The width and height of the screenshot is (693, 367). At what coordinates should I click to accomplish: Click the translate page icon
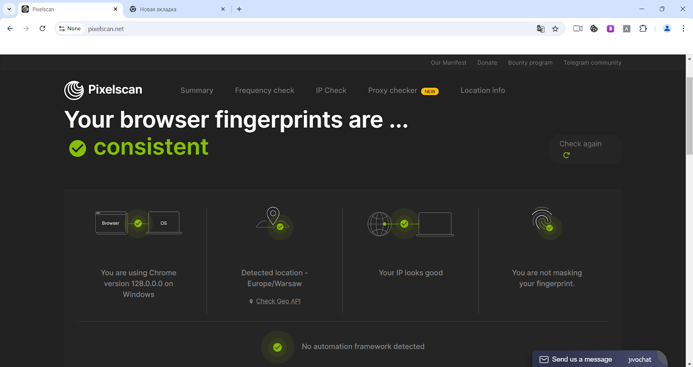[x=541, y=29]
